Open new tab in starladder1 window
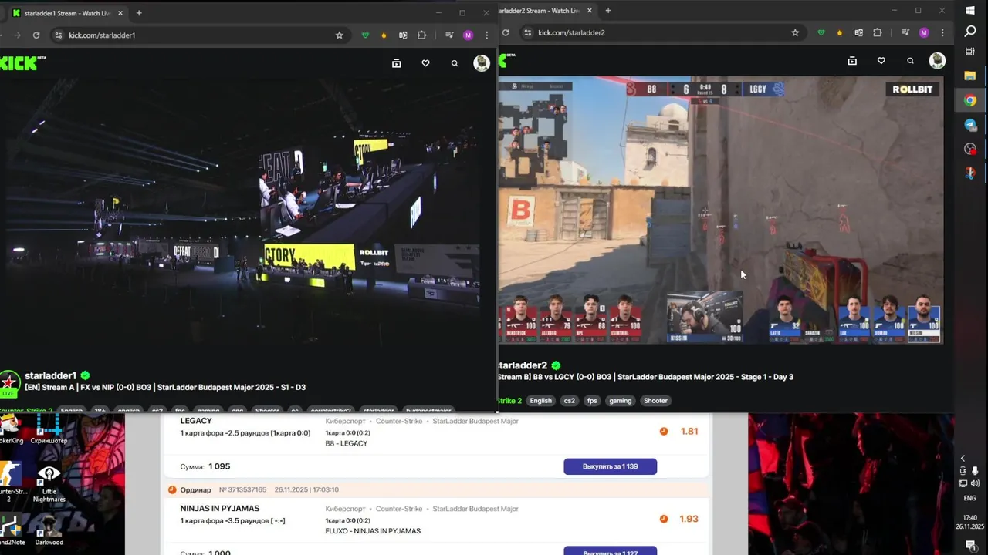This screenshot has width=988, height=555. (x=139, y=13)
